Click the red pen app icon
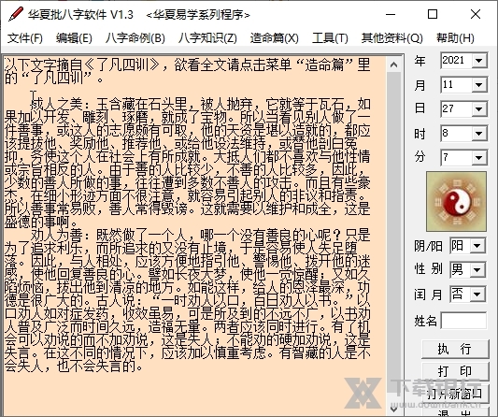Screen dimensions: 498x417 pyautogui.click(x=15, y=14)
